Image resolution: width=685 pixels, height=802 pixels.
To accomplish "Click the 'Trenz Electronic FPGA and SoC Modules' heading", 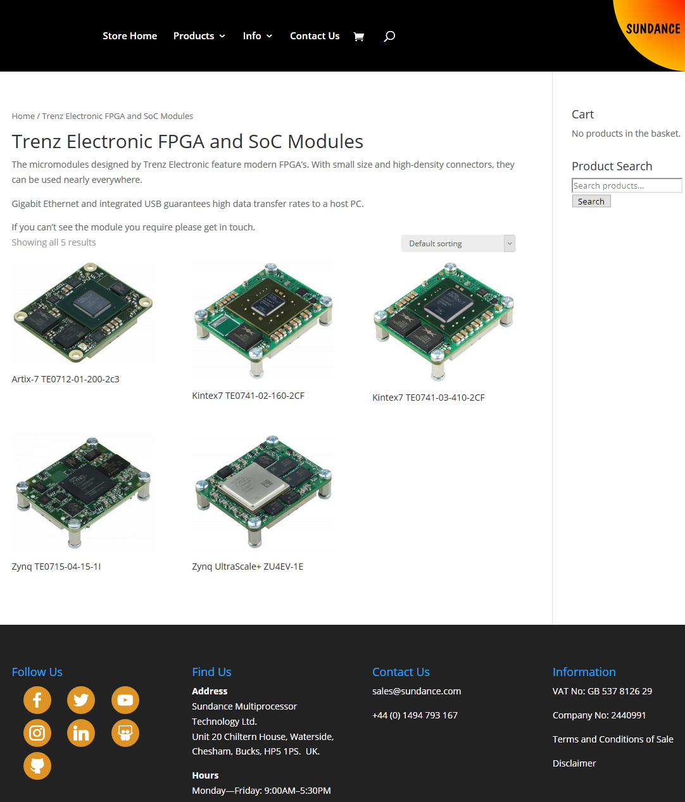I will (187, 141).
